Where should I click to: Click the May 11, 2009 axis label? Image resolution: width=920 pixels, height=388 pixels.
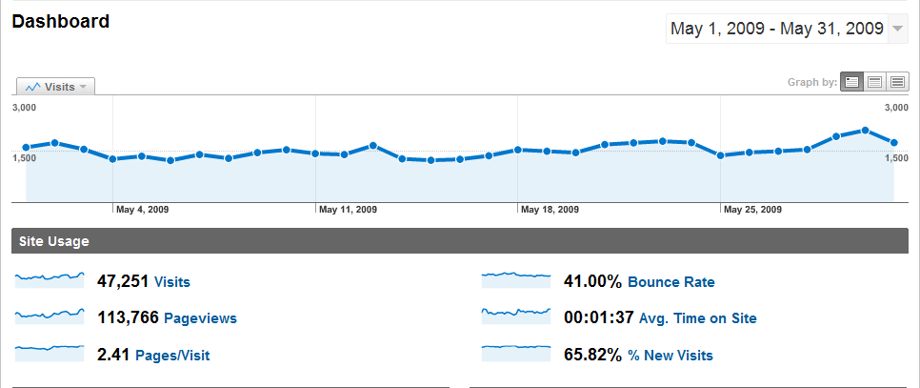(348, 210)
